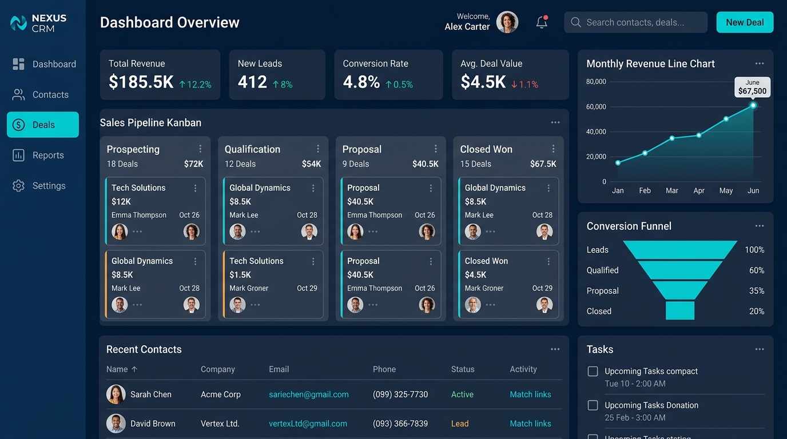Screen dimensions: 787x439
Task: Click the New Leads 412 stat card
Action: (277, 75)
